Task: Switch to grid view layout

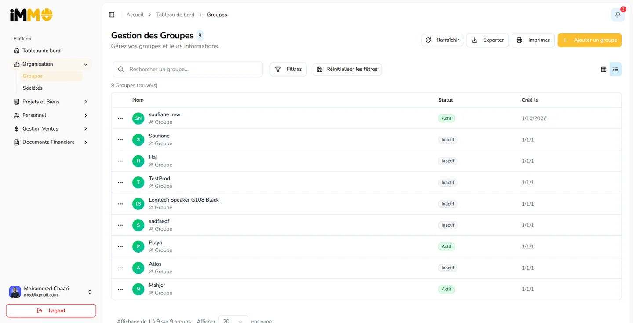Action: pyautogui.click(x=604, y=69)
